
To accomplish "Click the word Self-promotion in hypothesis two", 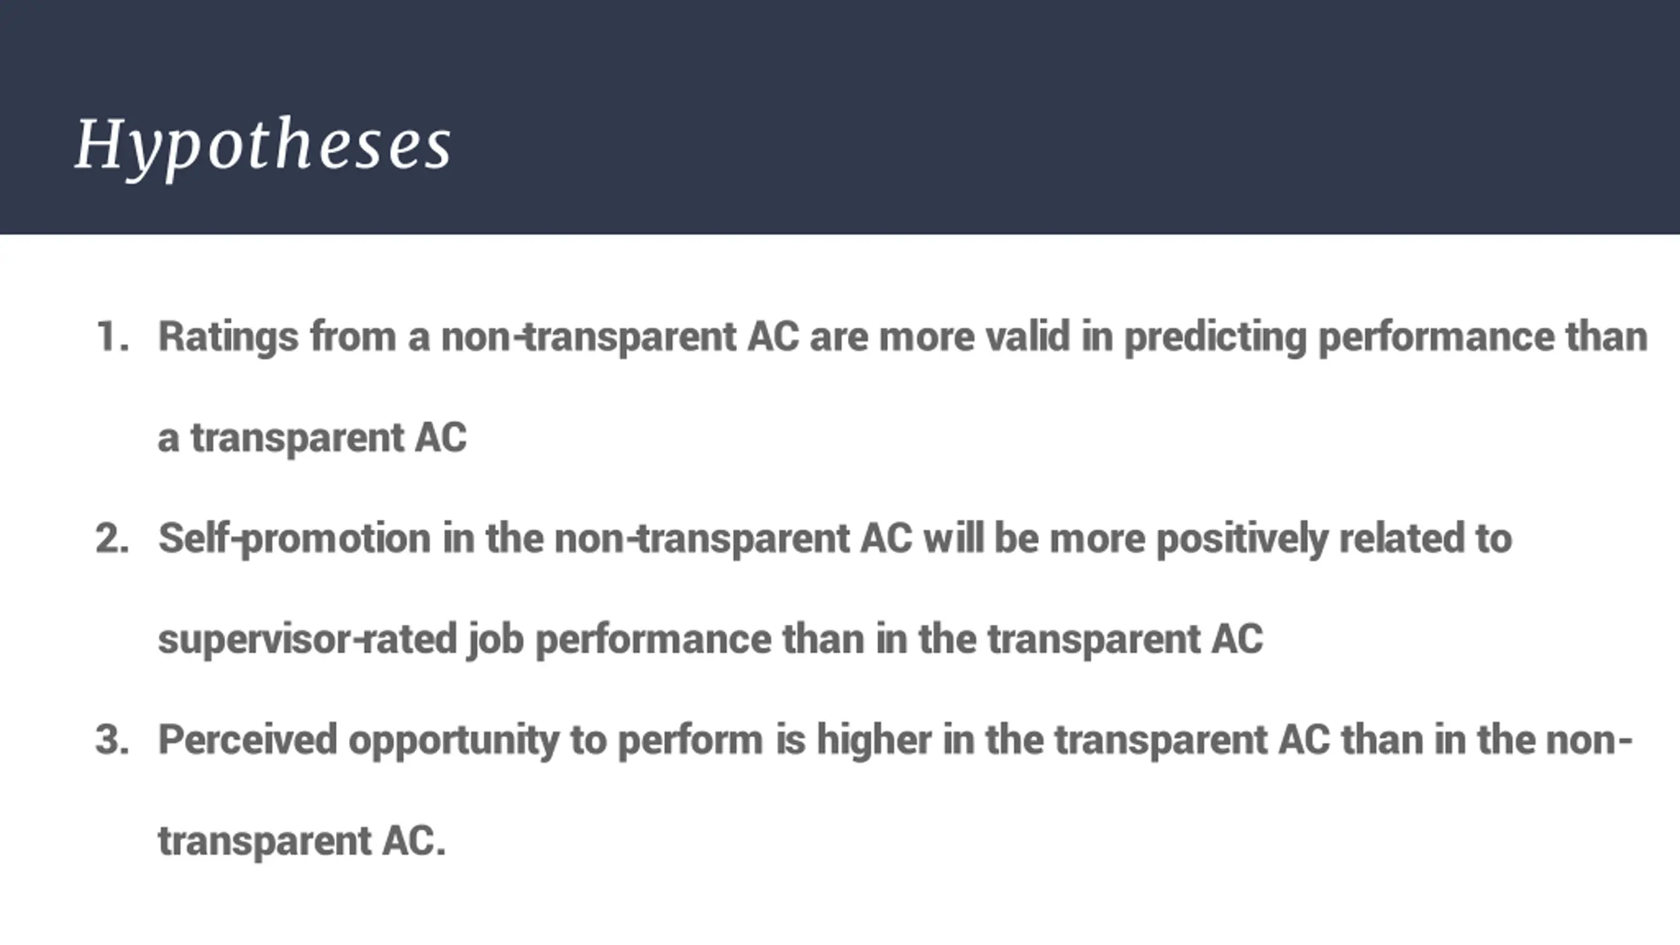I will coord(294,539).
